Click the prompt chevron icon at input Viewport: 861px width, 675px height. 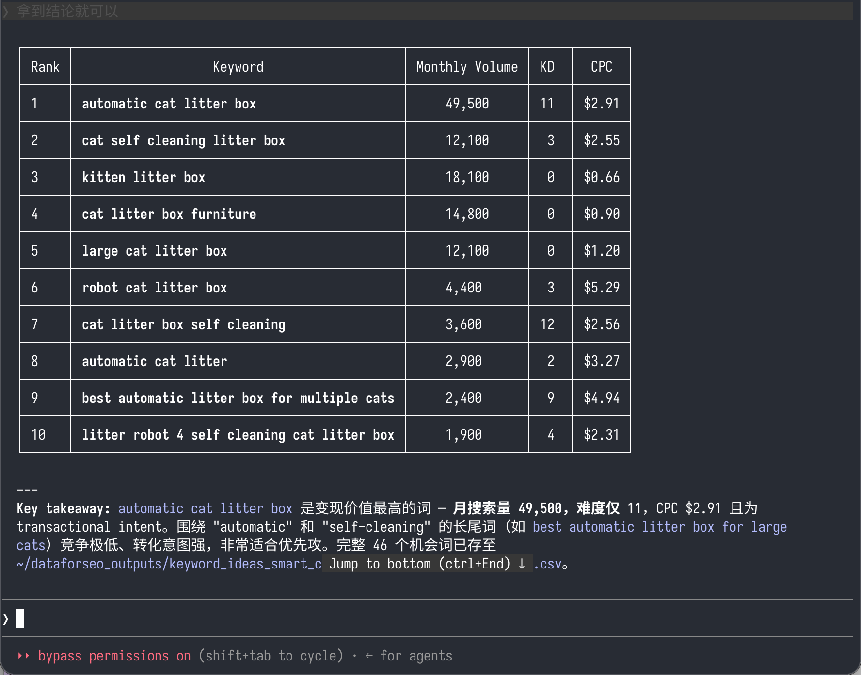click(x=6, y=619)
